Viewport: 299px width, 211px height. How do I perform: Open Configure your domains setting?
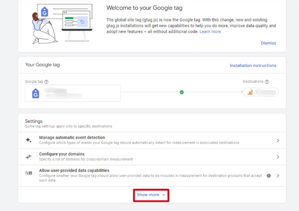152,157
